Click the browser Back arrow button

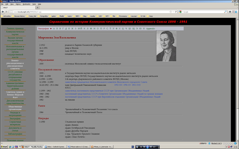(3, 12)
